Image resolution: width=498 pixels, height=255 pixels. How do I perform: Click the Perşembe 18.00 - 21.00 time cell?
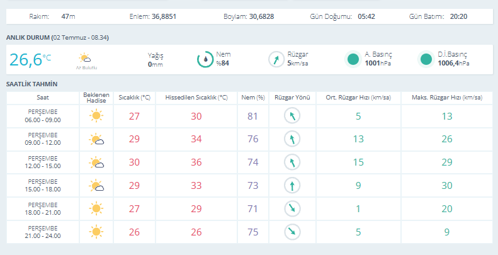[x=43, y=208]
